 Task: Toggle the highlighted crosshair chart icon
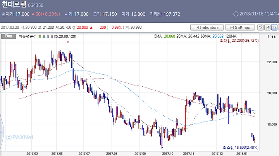coord(274,27)
